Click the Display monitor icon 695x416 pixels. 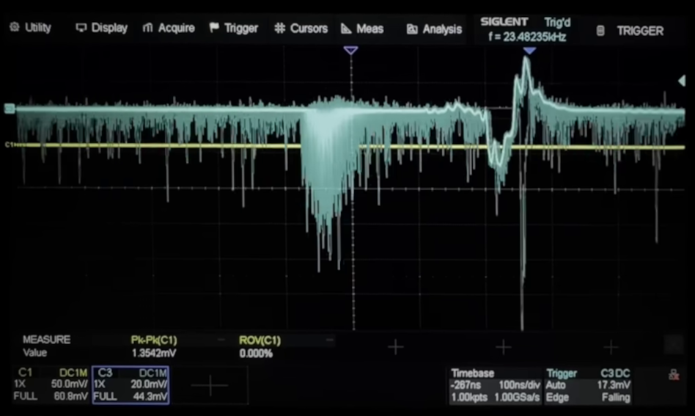tap(81, 28)
